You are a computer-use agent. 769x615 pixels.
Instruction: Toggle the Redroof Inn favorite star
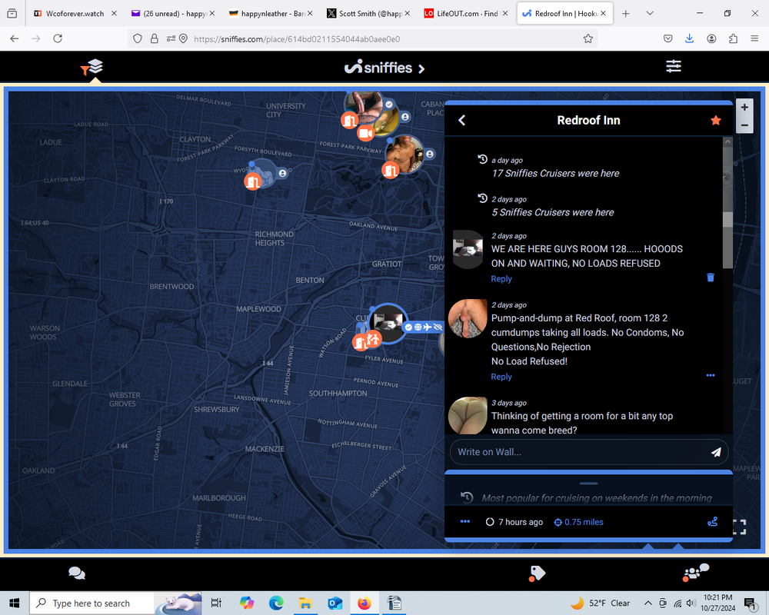coord(716,120)
